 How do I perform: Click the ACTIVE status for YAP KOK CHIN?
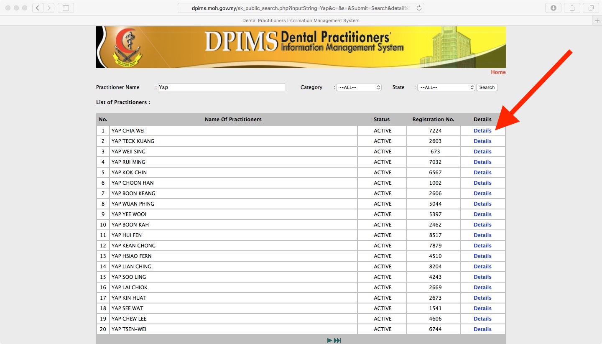[x=383, y=173]
